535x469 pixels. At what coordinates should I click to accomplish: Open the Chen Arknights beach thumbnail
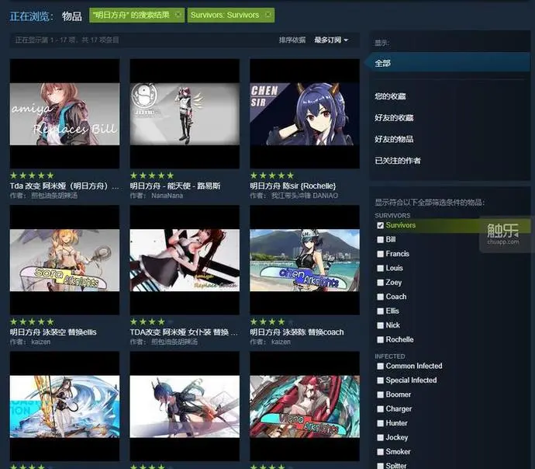coord(305,260)
